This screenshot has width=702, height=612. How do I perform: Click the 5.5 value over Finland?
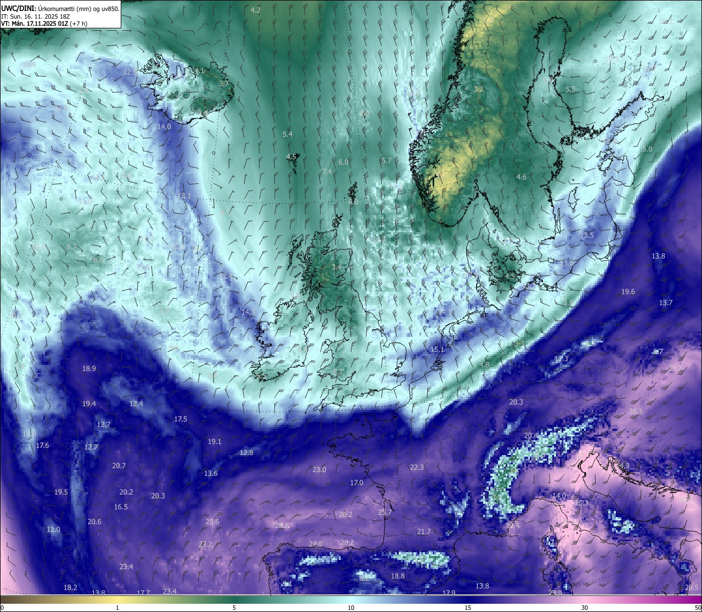coord(570,89)
